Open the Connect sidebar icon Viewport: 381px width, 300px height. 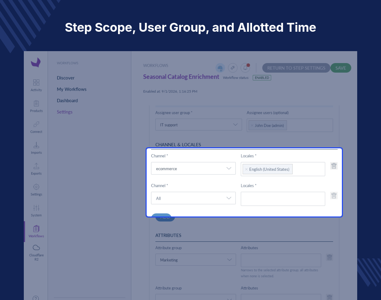pos(36,127)
